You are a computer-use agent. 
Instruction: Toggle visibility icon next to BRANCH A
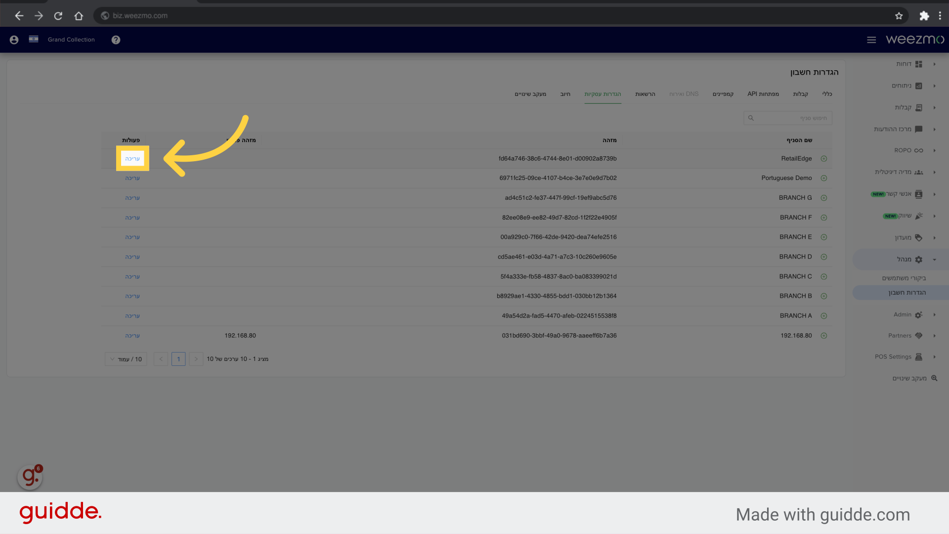tap(824, 315)
